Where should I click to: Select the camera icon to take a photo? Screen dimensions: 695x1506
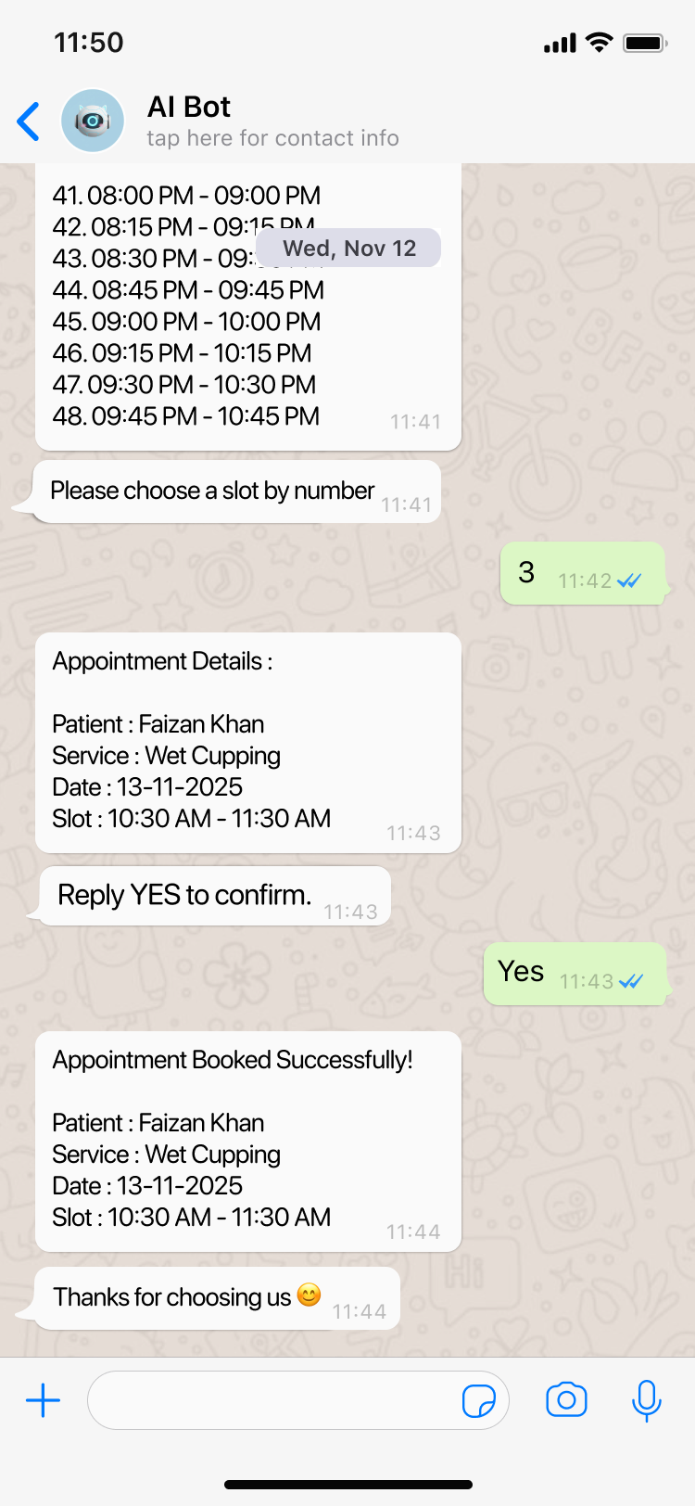(567, 1400)
